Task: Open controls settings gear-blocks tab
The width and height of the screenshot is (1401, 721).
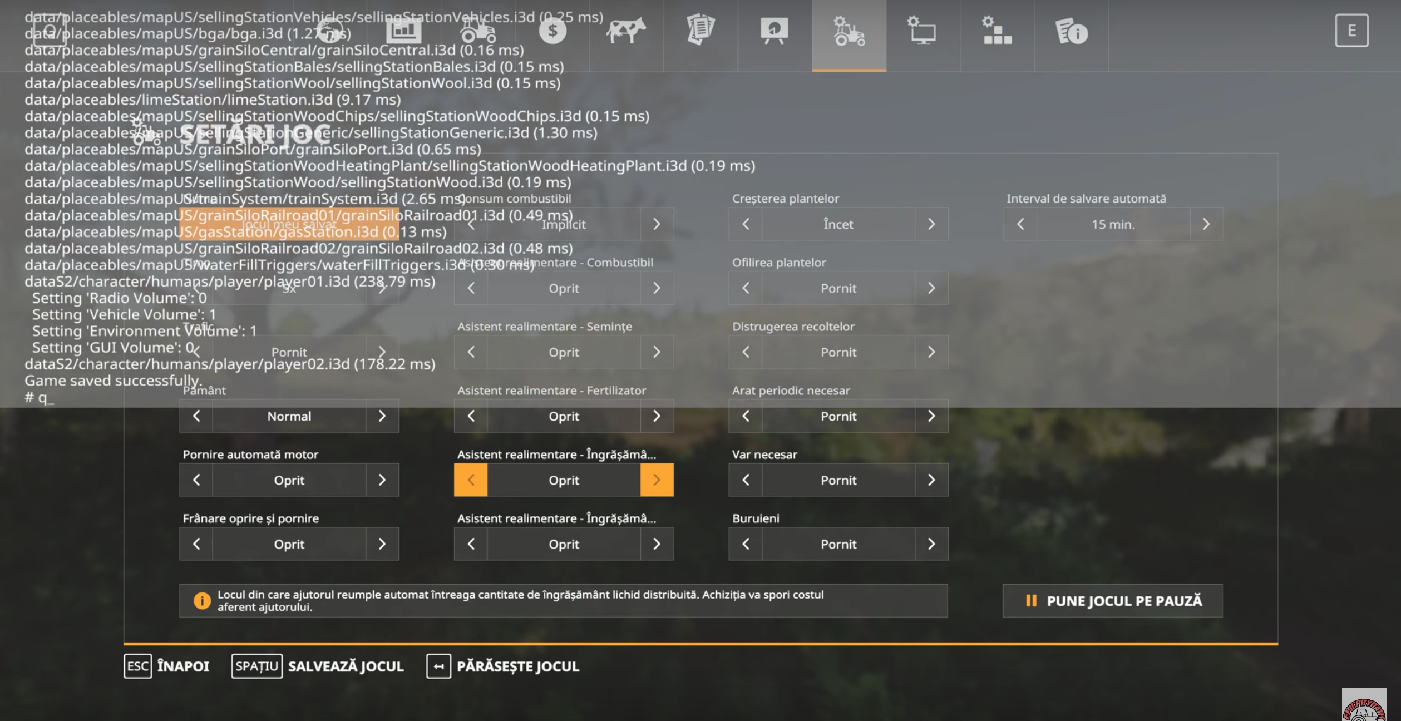Action: pyautogui.click(x=997, y=31)
